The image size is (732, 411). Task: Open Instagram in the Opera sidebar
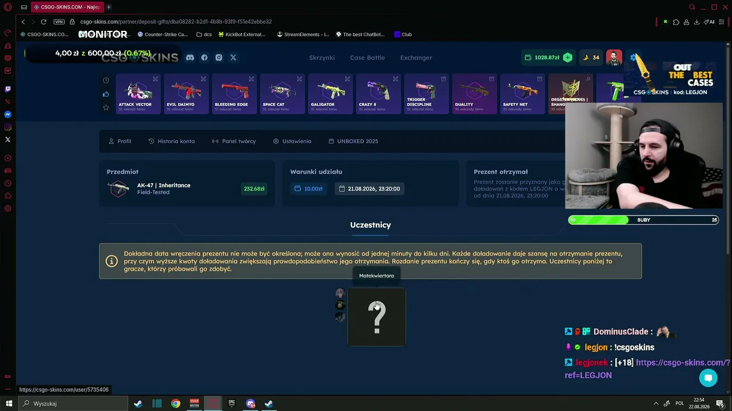click(7, 127)
